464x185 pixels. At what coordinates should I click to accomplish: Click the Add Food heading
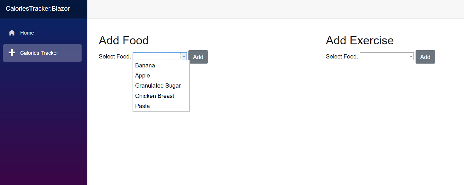(124, 41)
